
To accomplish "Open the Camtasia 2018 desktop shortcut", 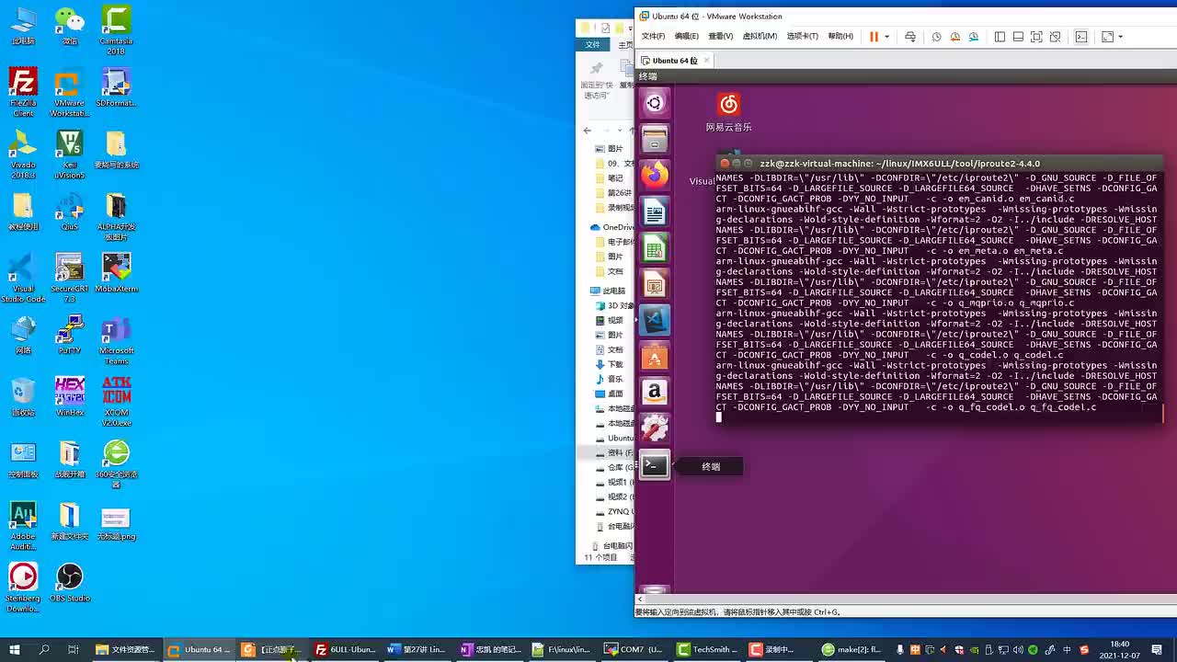I will (116, 30).
